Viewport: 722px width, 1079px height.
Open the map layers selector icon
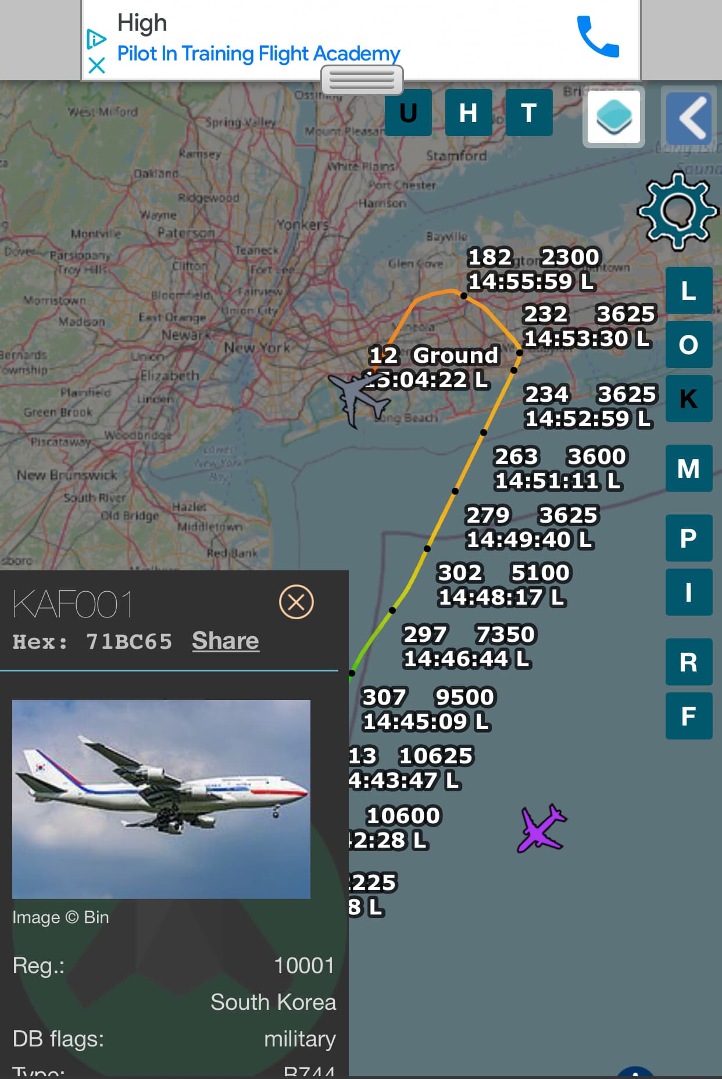(614, 117)
